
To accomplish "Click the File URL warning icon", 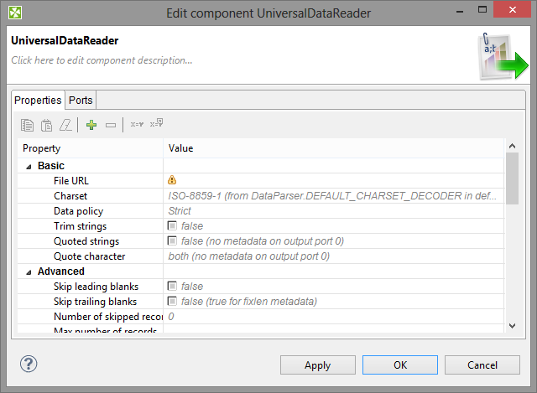I will (x=172, y=180).
